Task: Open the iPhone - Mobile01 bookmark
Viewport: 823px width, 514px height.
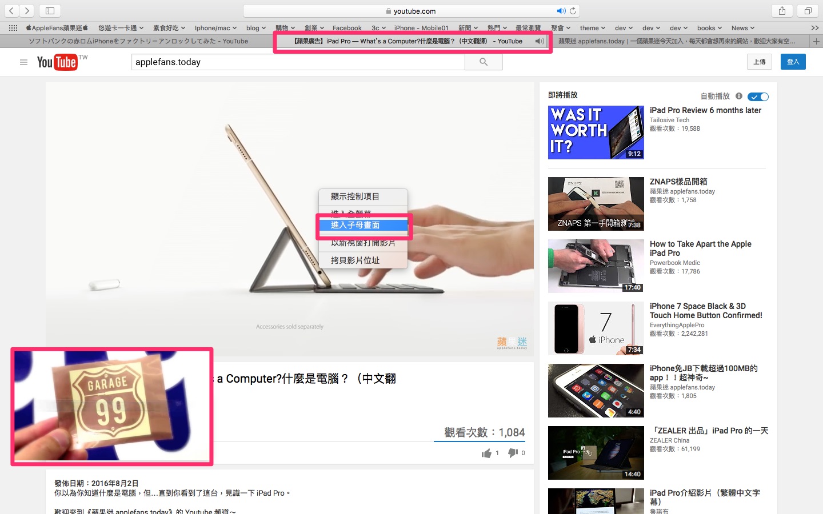Action: [x=421, y=27]
